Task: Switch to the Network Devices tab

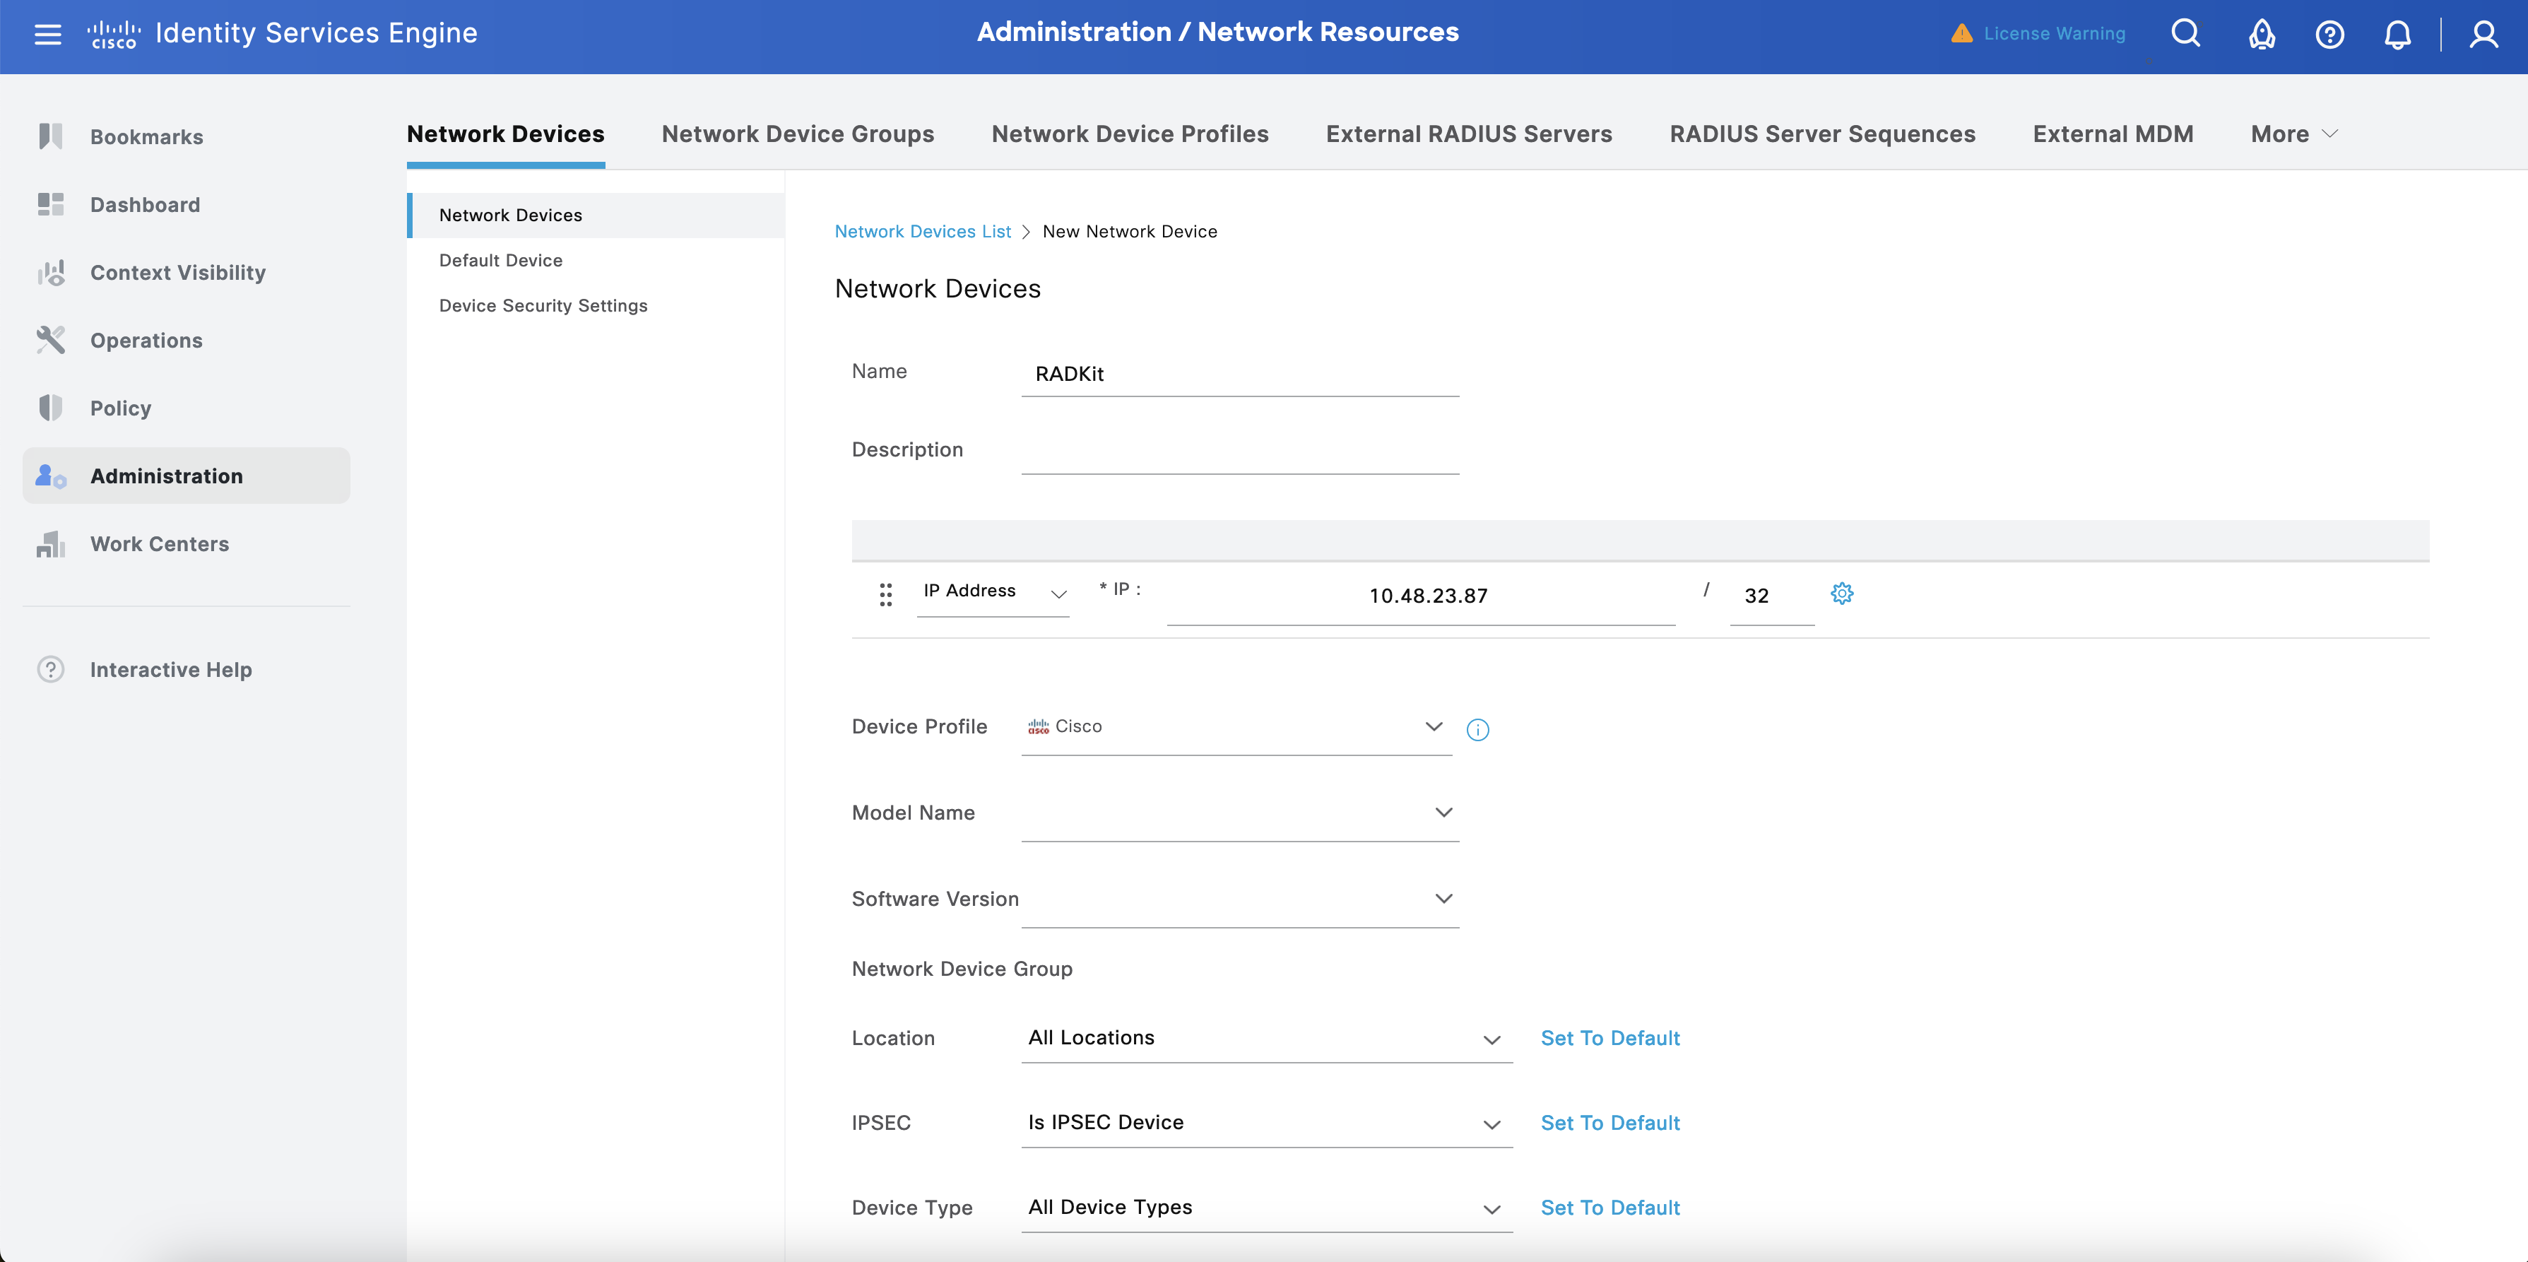Action: [x=505, y=134]
